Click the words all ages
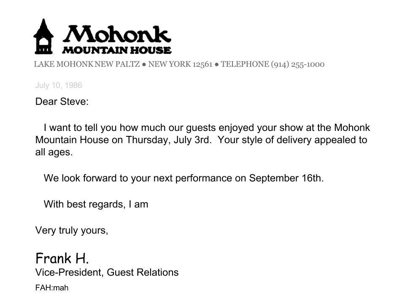 54,152
